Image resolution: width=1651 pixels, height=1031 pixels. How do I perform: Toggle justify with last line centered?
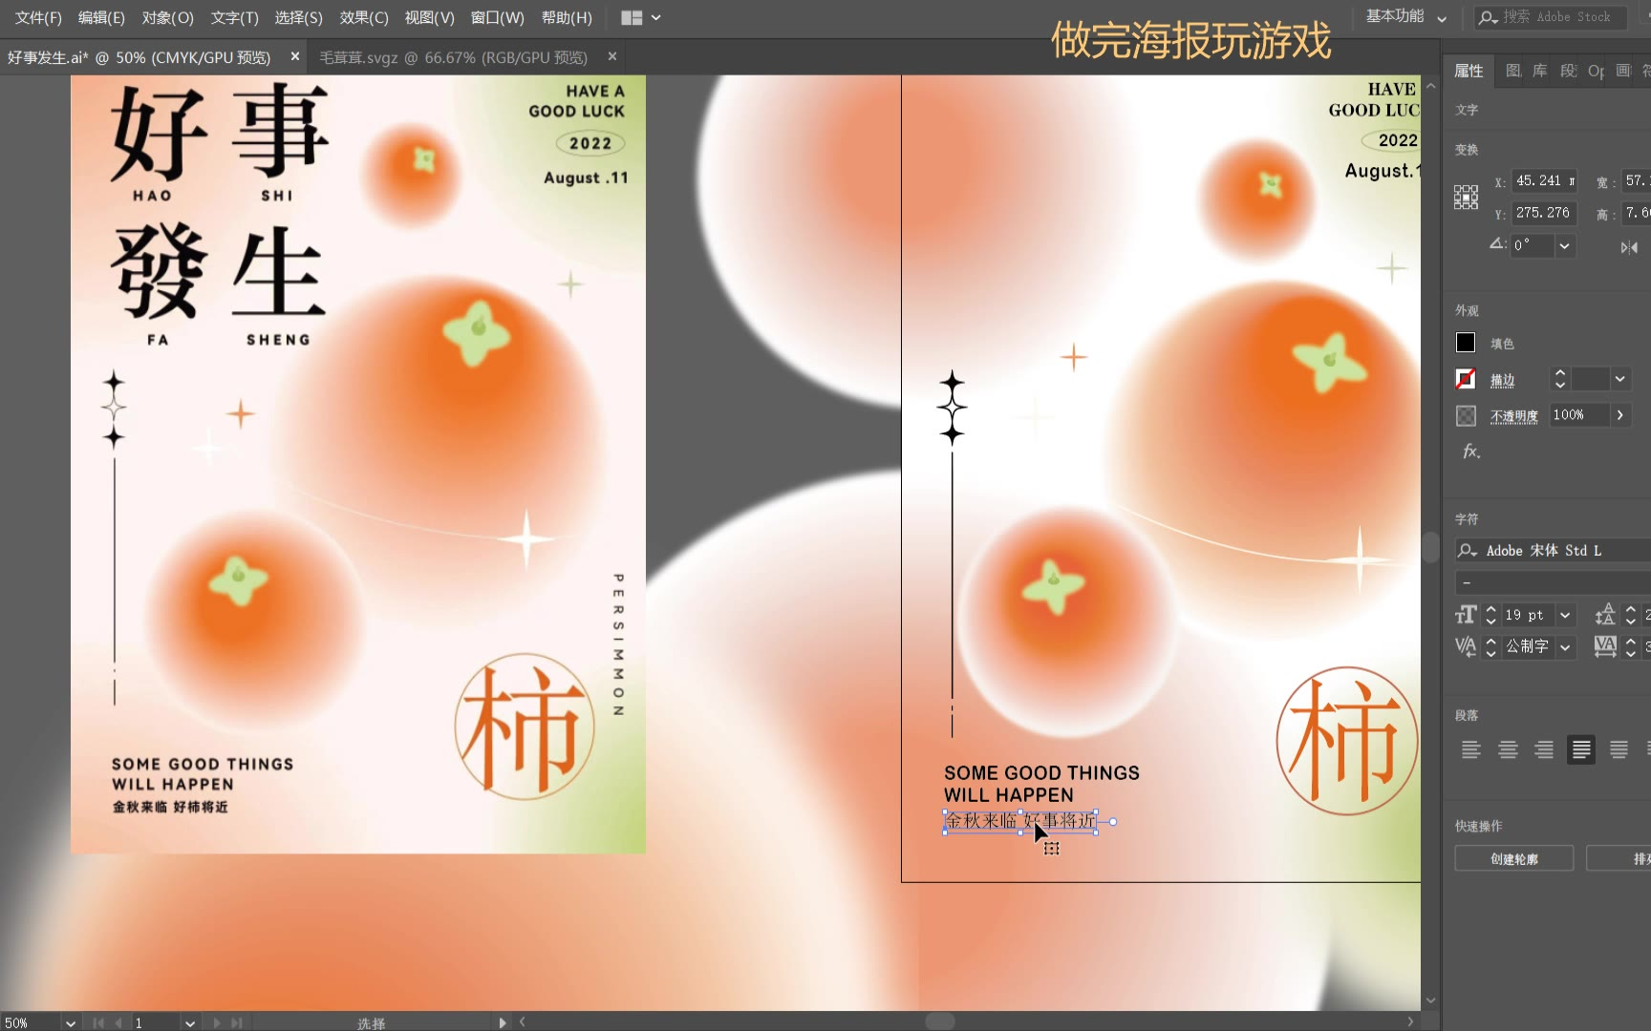(1619, 750)
